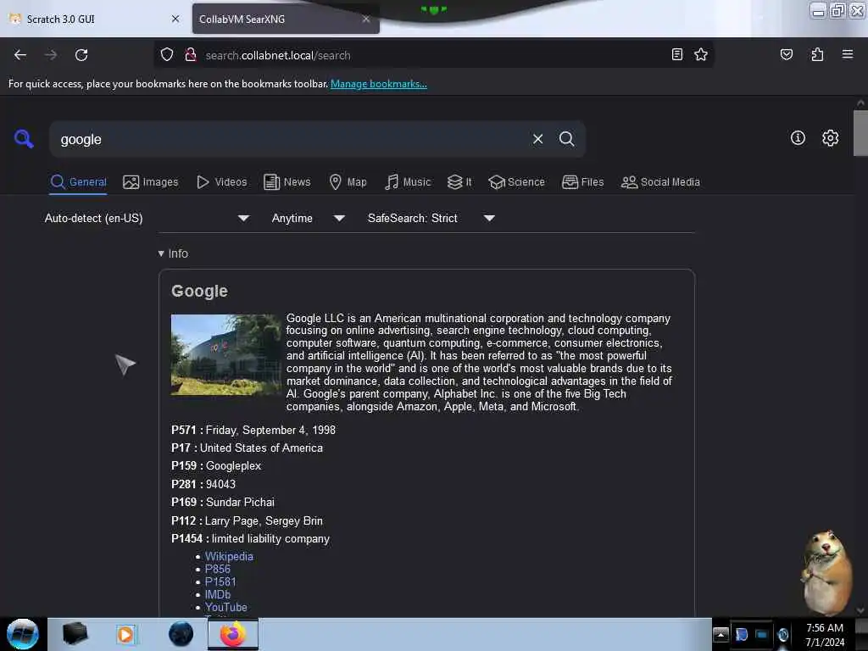Clear the search query with the X

[x=537, y=139]
